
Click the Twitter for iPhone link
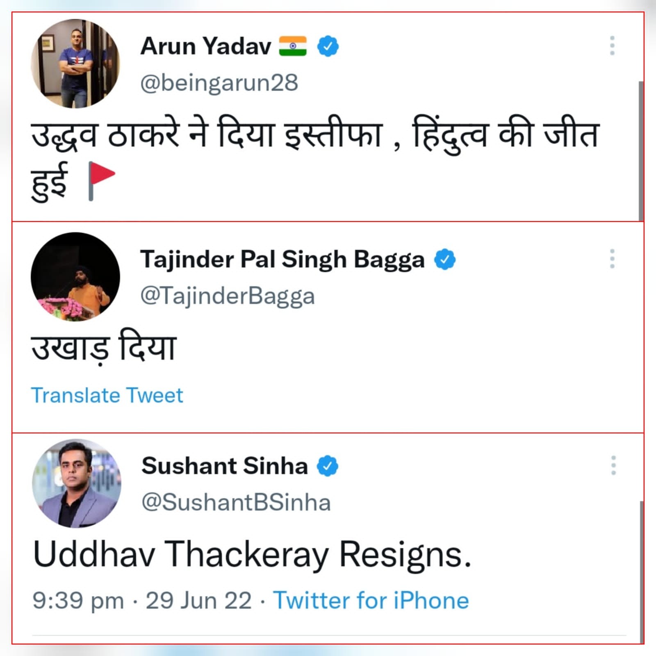[371, 601]
